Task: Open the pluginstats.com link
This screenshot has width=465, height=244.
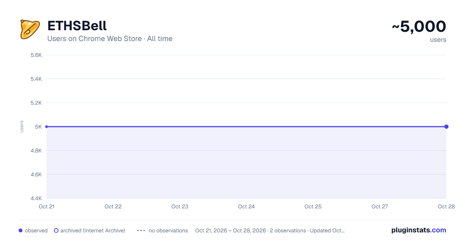Action: click(x=419, y=230)
